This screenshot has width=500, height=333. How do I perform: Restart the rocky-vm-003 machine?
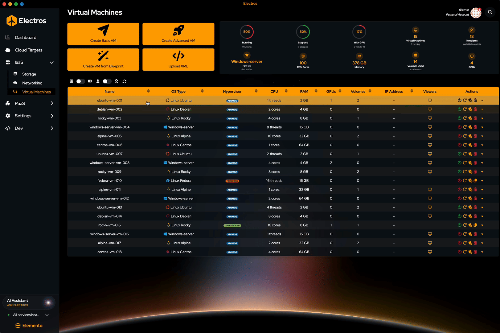tap(465, 118)
